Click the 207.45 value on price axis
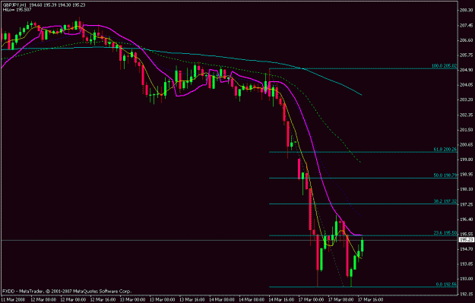The height and width of the screenshot is (303, 475). click(x=467, y=25)
